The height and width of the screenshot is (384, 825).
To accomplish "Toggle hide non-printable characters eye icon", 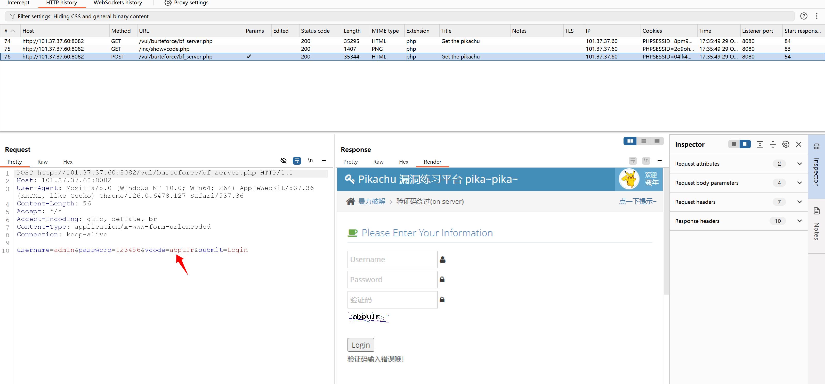I will tap(284, 161).
